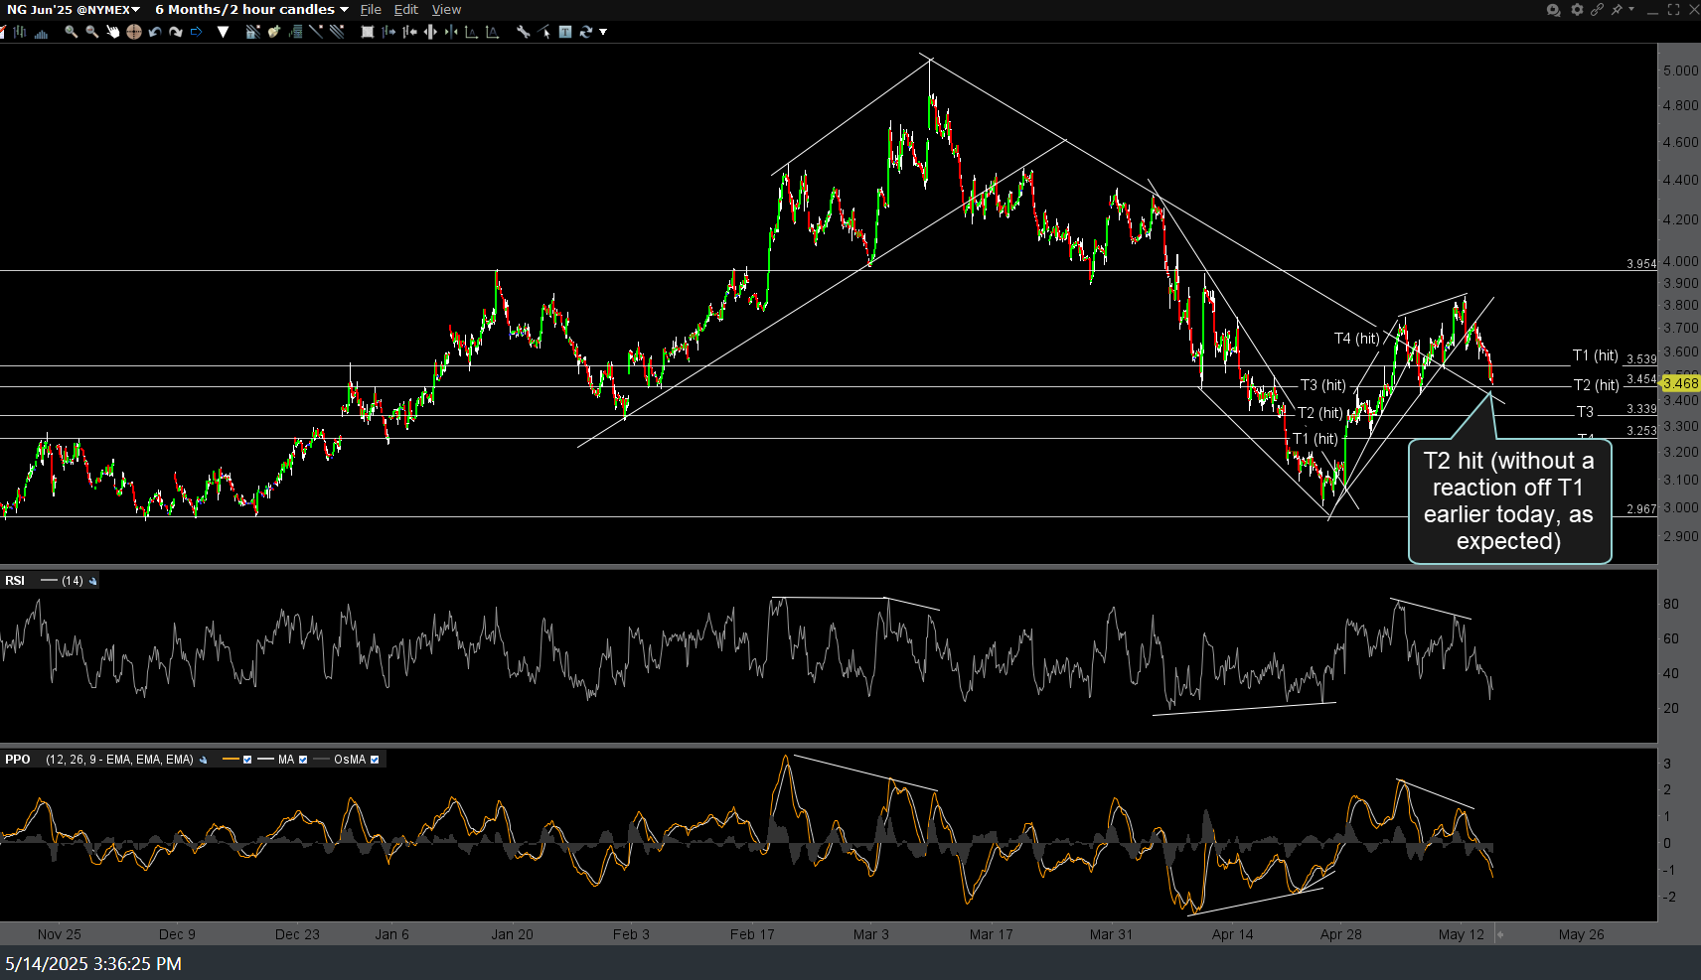This screenshot has width=1701, height=980.
Task: Select the hand pan tool
Action: click(112, 32)
